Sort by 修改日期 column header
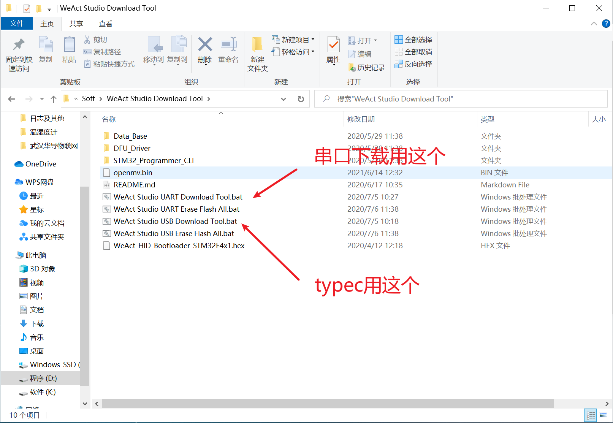This screenshot has width=613, height=423. tap(361, 119)
